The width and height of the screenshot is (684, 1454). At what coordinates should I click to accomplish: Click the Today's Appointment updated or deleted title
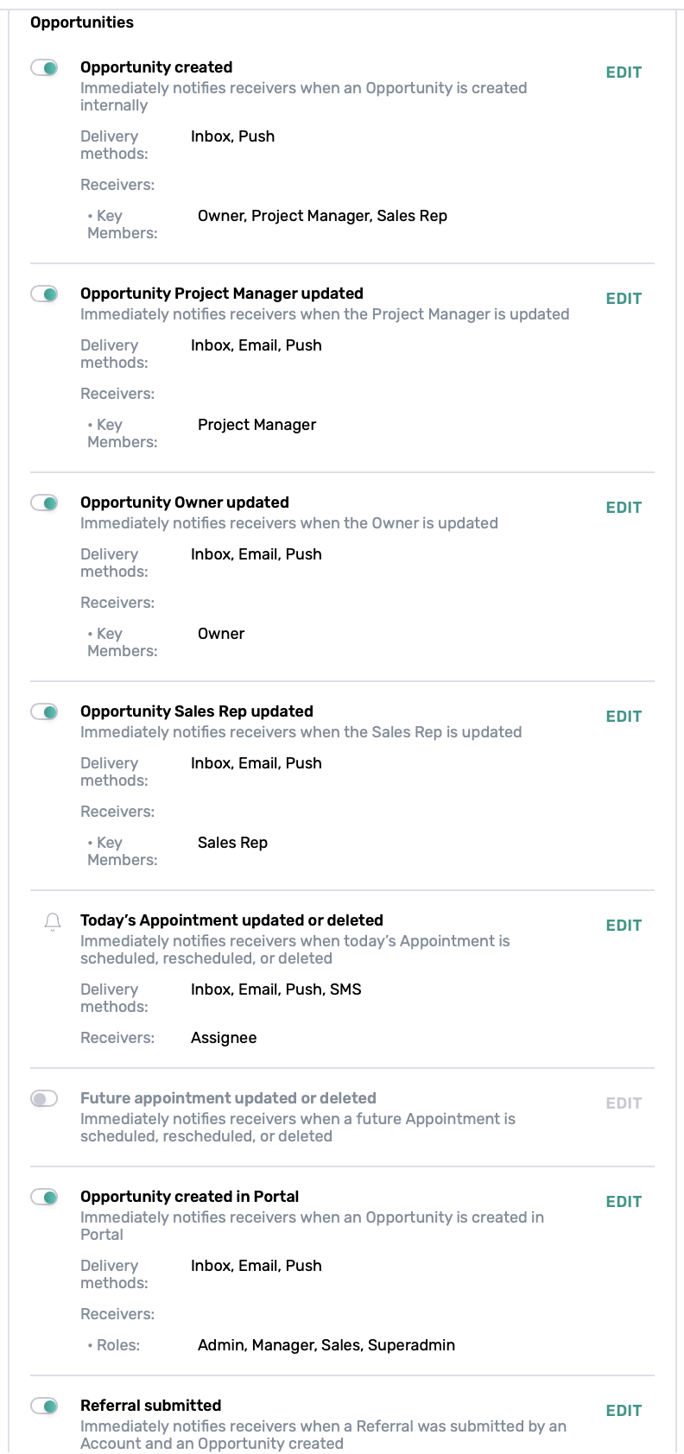click(231, 920)
